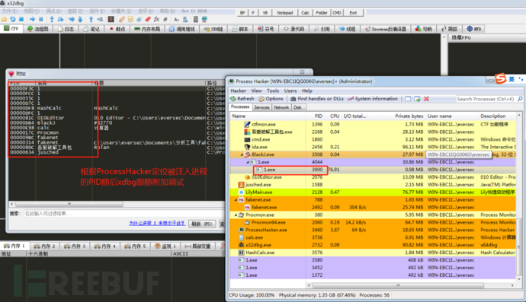Click the hash # comments icon in x32dbg
The height and width of the screenshot is (302, 526).
click(165, 20)
